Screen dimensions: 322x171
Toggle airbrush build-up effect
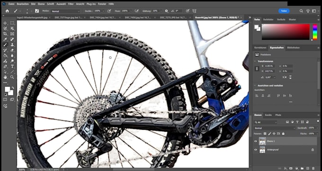coord(136,11)
